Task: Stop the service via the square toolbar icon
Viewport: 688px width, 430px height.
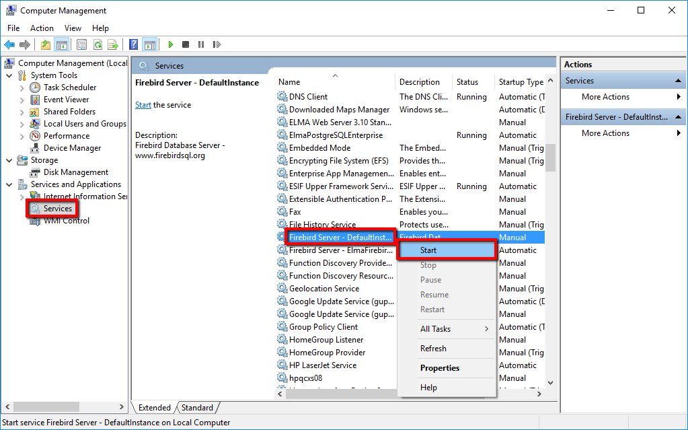Action: coord(185,44)
